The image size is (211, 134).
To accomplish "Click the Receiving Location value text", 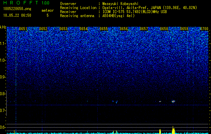I will (149, 8).
